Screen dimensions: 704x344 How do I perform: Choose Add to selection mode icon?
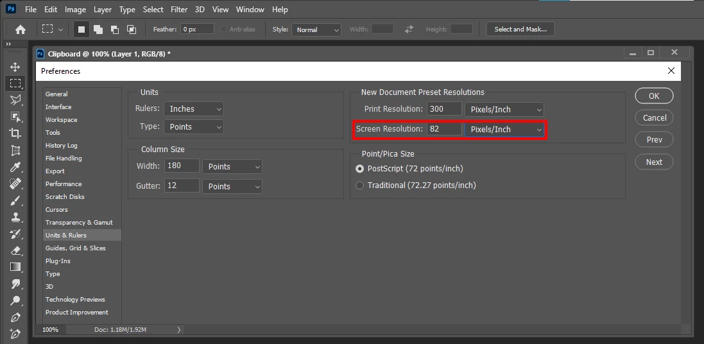click(98, 29)
